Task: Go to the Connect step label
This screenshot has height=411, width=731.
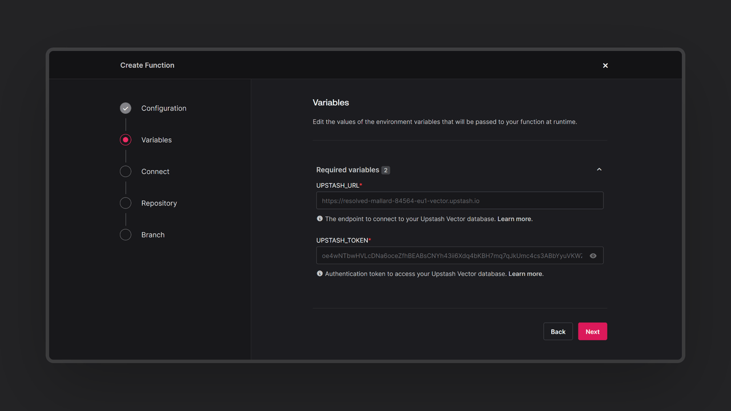Action: (155, 171)
